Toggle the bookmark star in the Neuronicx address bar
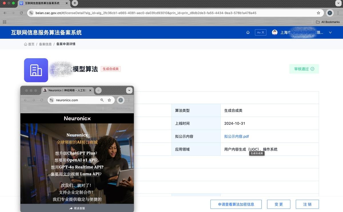Image resolution: width=343 pixels, height=212 pixels. coord(109,100)
